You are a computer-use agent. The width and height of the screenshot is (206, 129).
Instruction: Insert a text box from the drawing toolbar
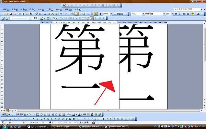coord(45,115)
